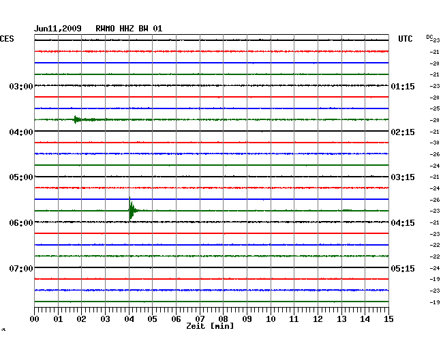Click the 06 minute axis label
The image size is (443, 337).
point(176,319)
